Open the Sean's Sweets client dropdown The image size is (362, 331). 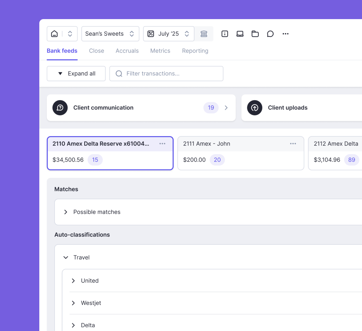110,34
